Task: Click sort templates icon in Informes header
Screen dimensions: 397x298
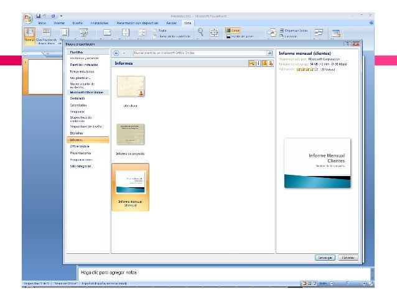Action: [258, 63]
